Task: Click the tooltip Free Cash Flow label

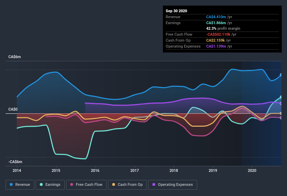Action: click(179, 34)
